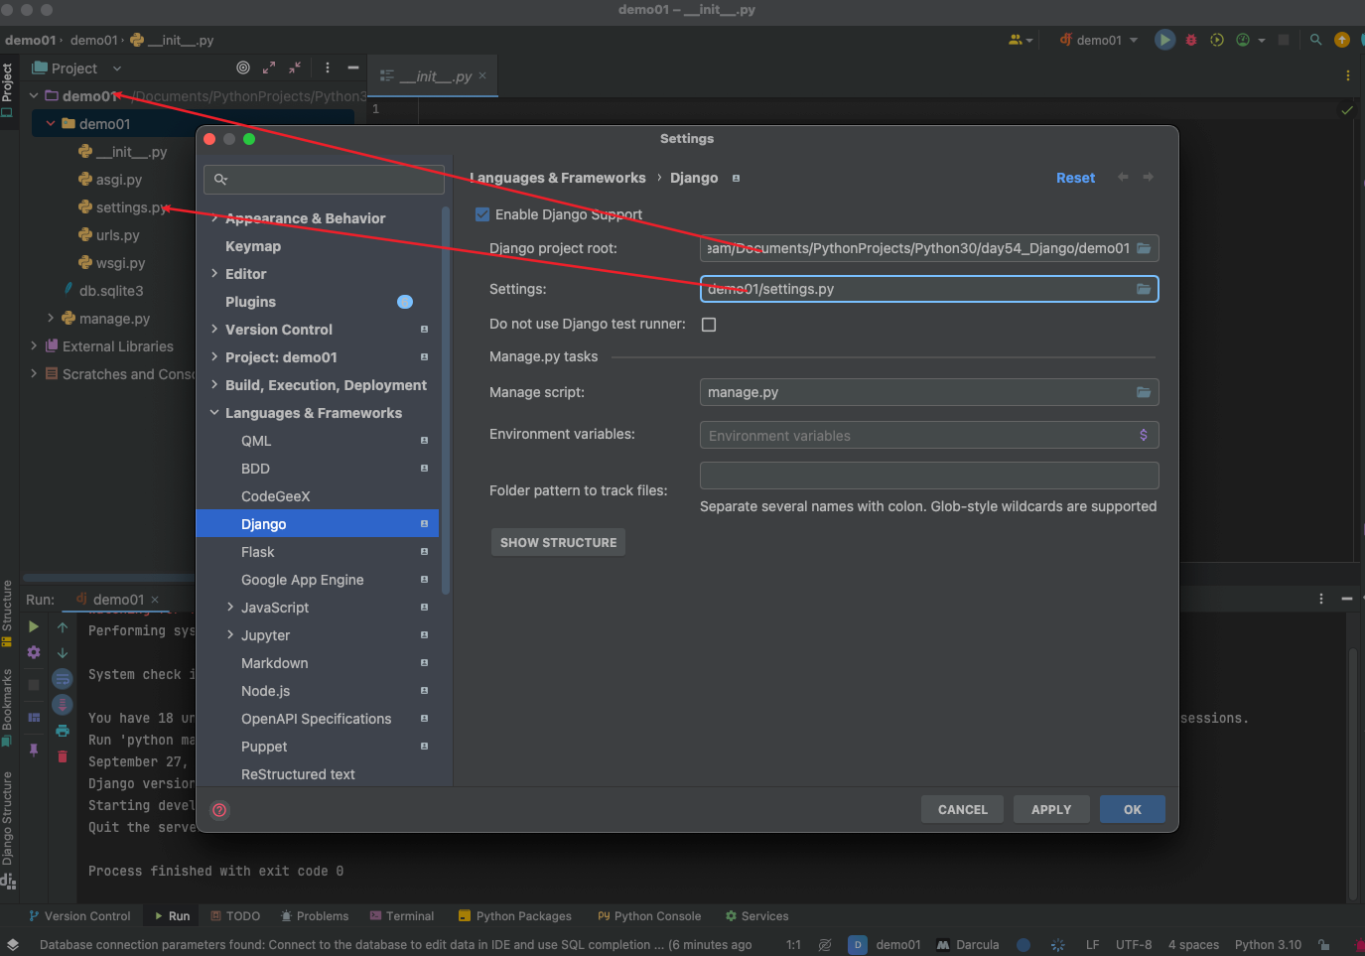
Task: Select the __init__.py editor tab
Action: (433, 76)
